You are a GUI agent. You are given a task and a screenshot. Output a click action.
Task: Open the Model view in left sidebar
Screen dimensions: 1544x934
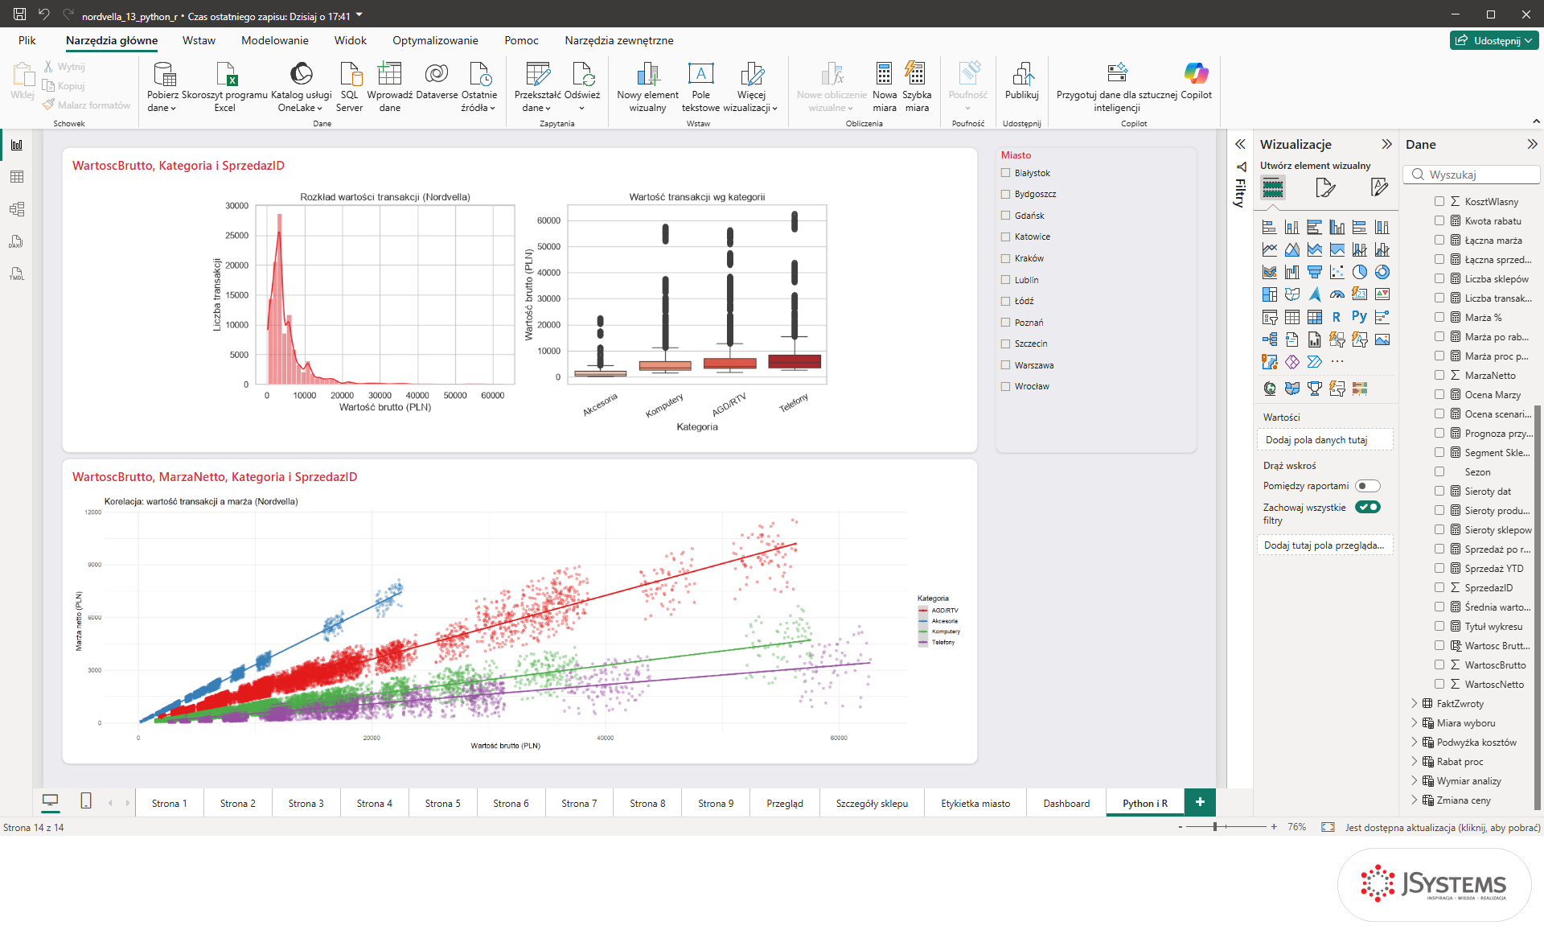[x=17, y=209]
